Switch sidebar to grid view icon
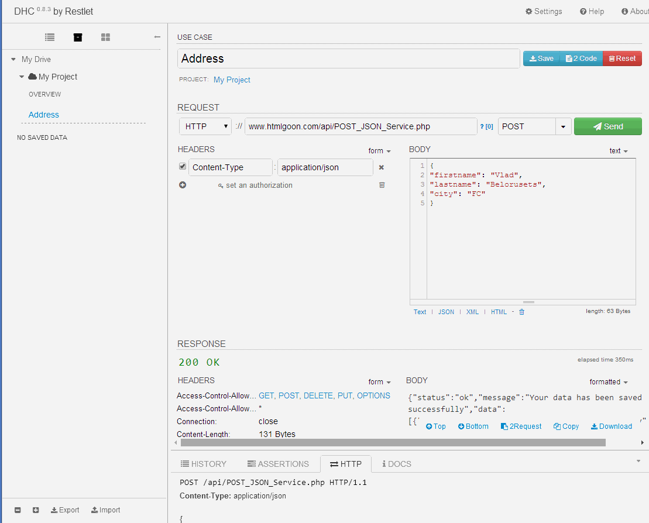 click(105, 37)
